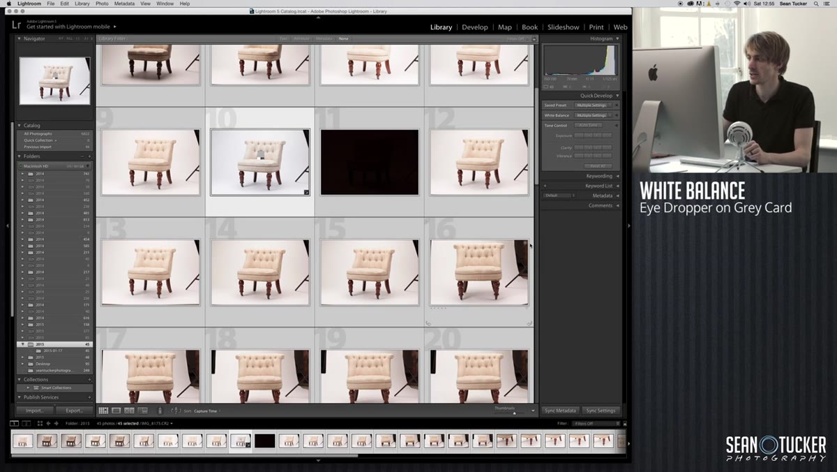Open the Library menu in menu bar
Screen dimensions: 837x472
point(82,3)
